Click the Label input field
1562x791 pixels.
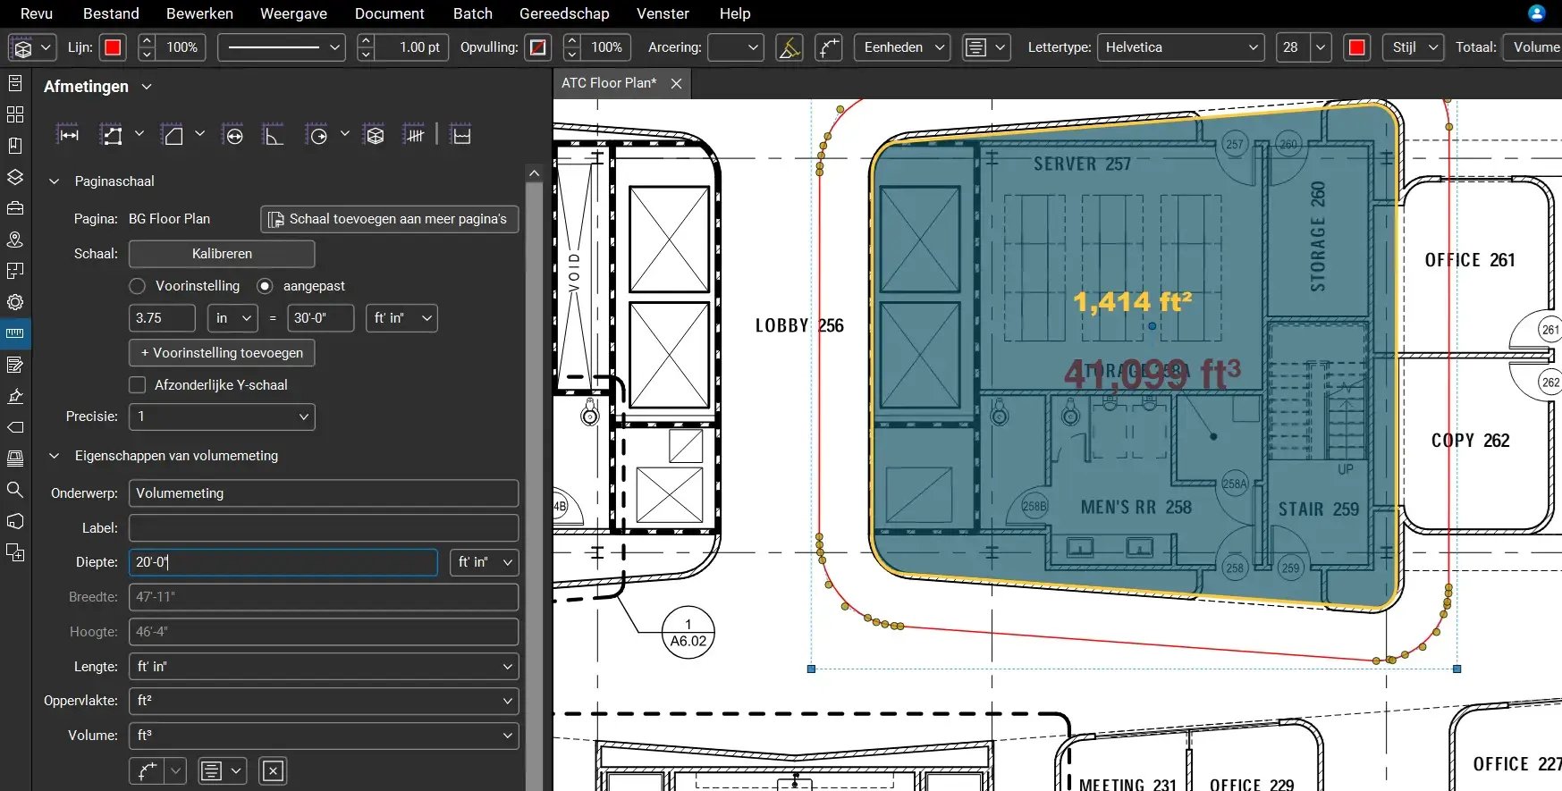(324, 528)
